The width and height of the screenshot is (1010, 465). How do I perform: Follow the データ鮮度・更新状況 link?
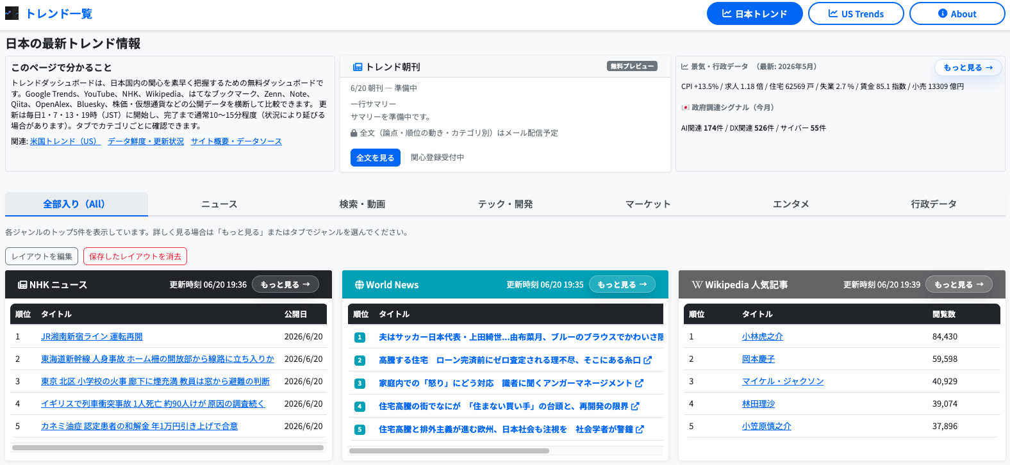pos(146,142)
